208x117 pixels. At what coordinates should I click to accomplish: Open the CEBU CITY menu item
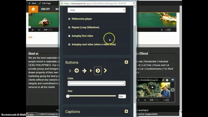pos(45,9)
